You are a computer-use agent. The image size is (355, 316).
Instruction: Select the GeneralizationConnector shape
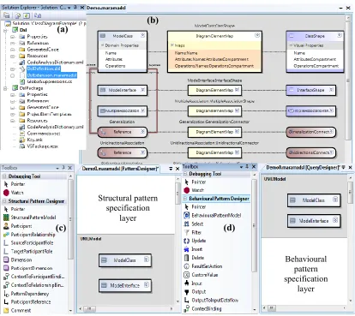pyautogui.click(x=310, y=132)
